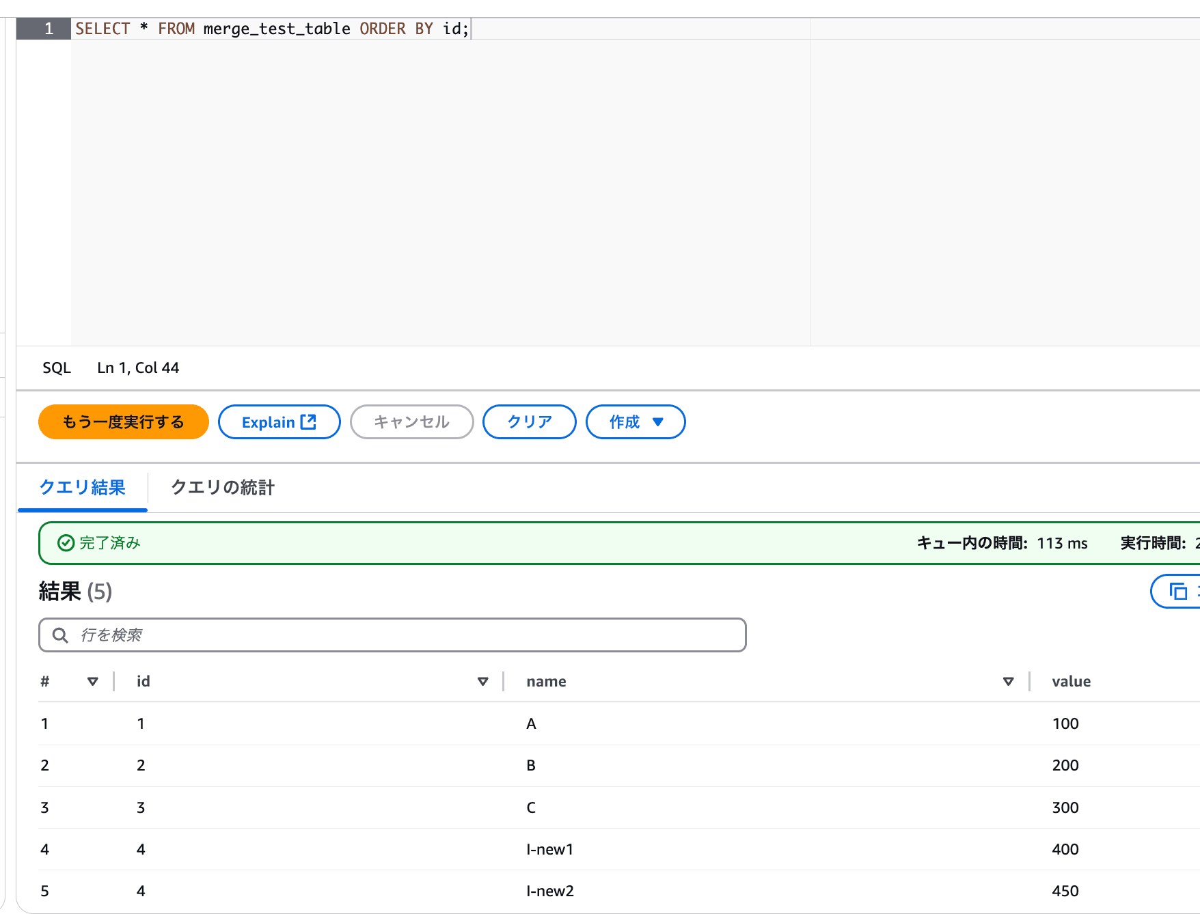Viewport: 1200px width, 914px height.
Task: Click the id column header
Action: (x=144, y=681)
